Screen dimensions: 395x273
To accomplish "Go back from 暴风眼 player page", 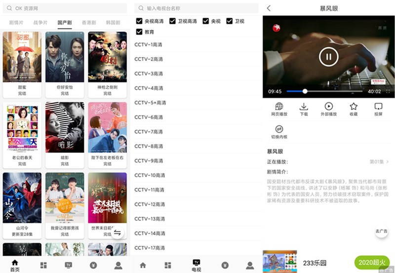I will click(x=269, y=8).
